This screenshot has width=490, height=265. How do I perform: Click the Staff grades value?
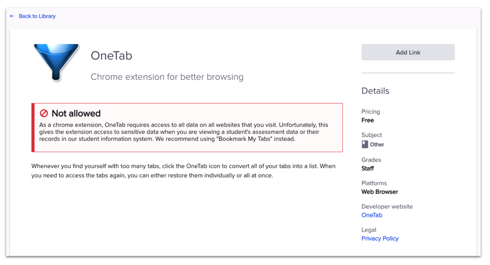coord(367,169)
